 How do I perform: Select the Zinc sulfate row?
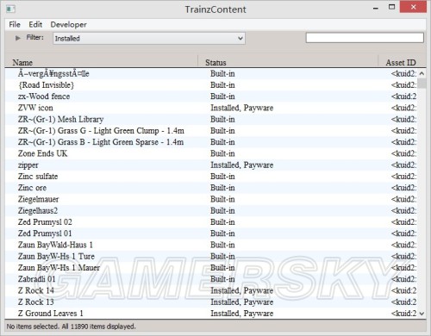point(211,177)
